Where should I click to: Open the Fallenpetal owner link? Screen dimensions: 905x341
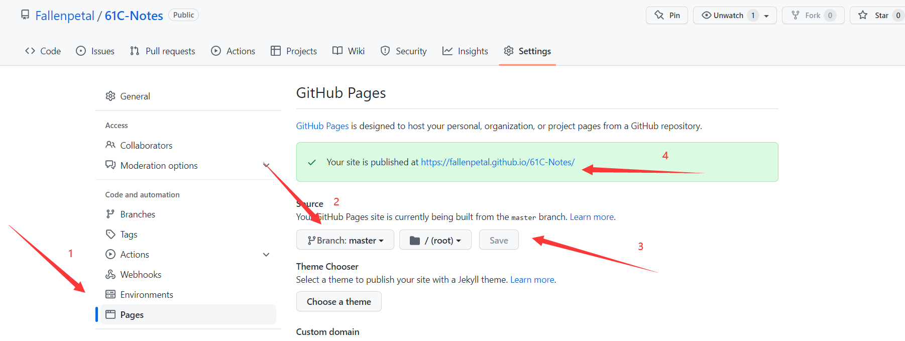65,16
